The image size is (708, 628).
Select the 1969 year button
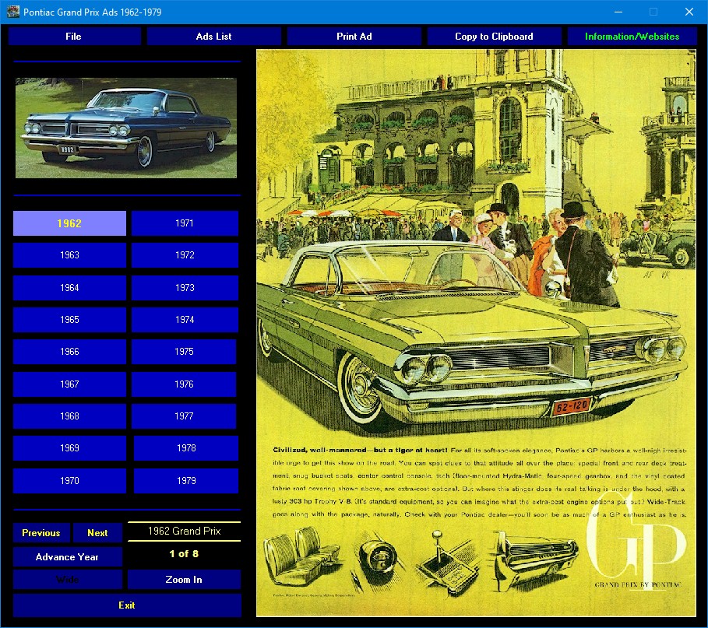coord(69,448)
